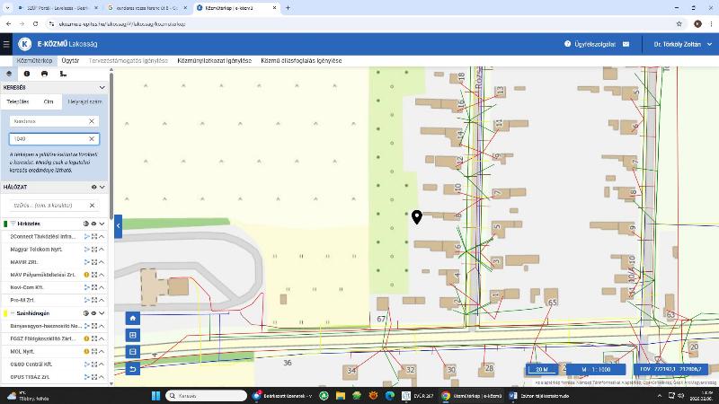Click the black location pin marker
Viewport: 719px width, 404px height.
click(x=417, y=216)
